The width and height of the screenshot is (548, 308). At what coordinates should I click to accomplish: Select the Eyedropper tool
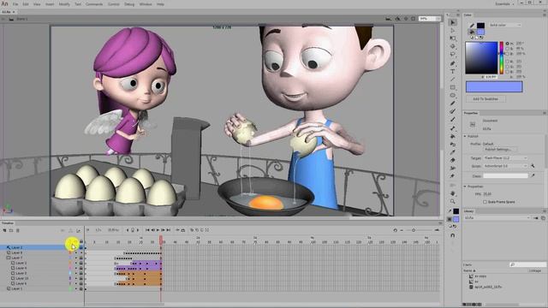(453, 152)
